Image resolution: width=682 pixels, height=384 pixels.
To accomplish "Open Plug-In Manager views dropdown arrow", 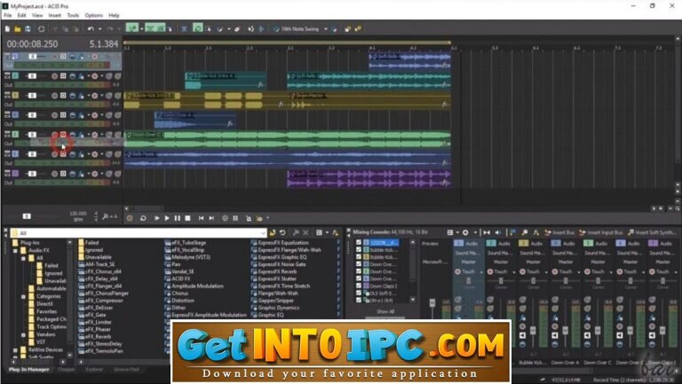I will point(327,233).
